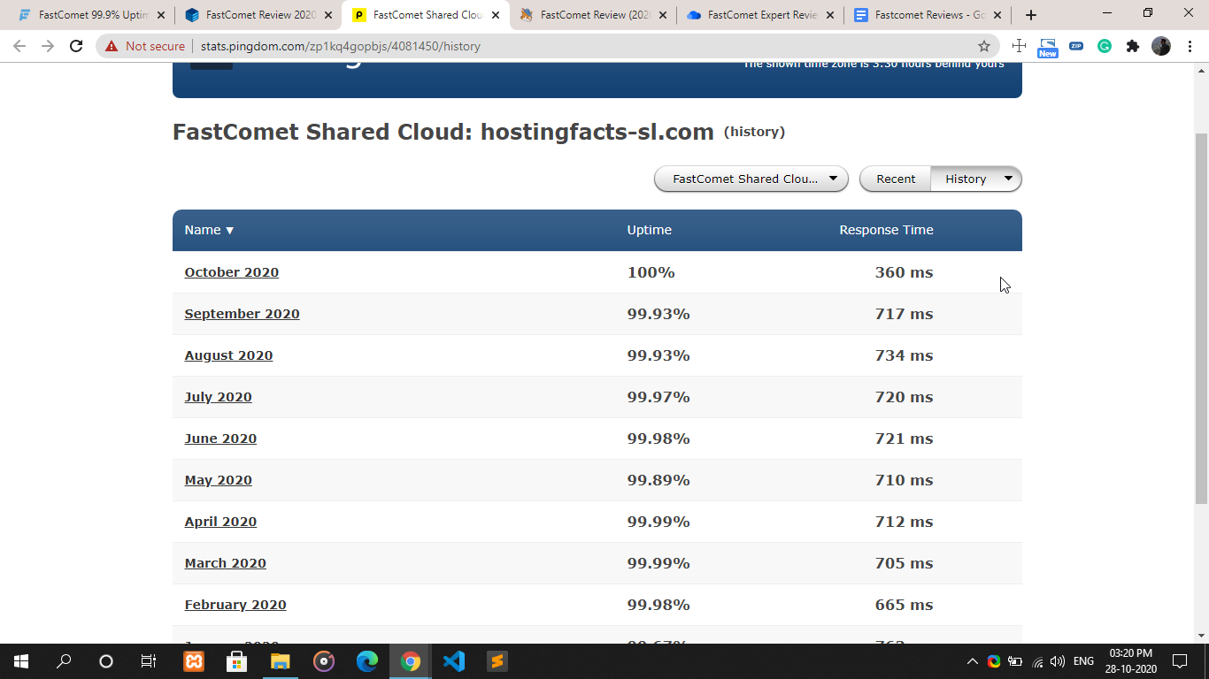
Task: Select the 99.89% uptime value
Action: coord(658,480)
